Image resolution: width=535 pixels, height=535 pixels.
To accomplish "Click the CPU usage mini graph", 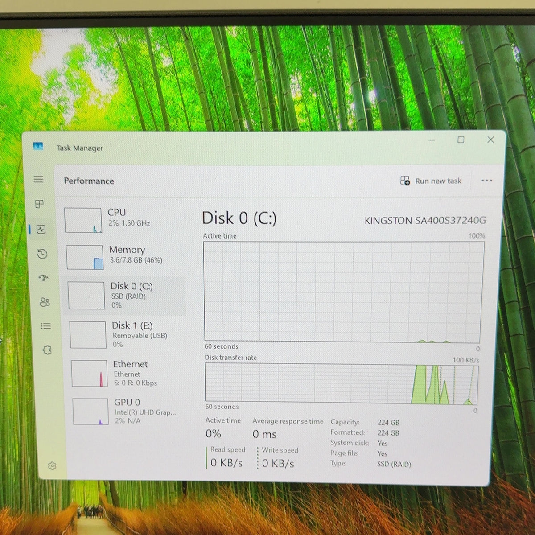I will (83, 220).
